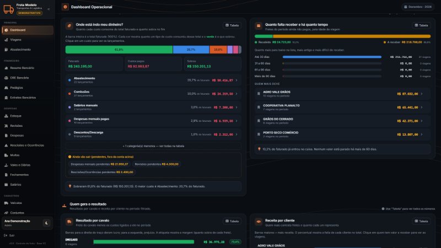
Task: Click the building icon in PORTO SECO COMÉRCIO row
Action: tap(259, 134)
